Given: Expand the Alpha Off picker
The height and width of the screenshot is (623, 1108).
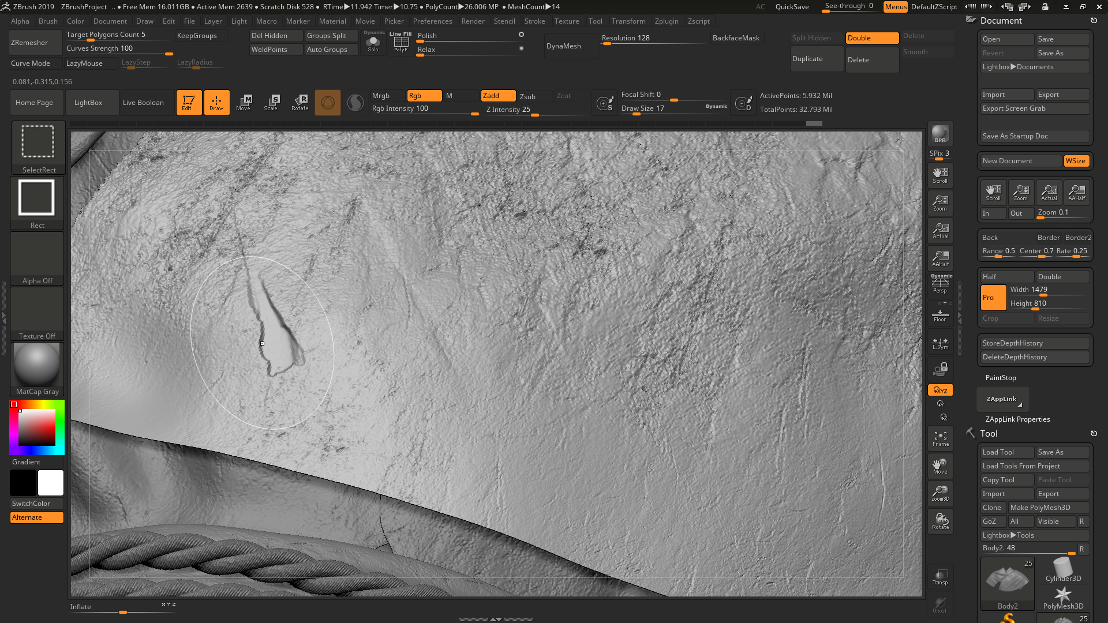Looking at the screenshot, I should 37,258.
